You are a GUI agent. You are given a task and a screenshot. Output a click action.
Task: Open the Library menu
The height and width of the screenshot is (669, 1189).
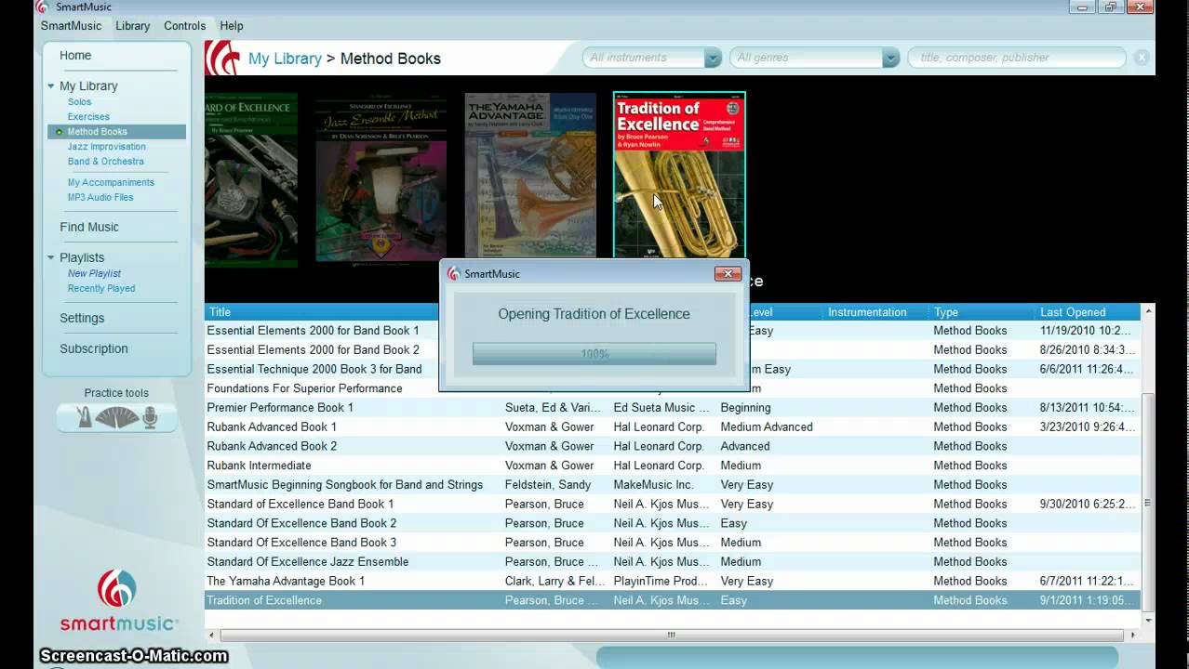(x=132, y=26)
